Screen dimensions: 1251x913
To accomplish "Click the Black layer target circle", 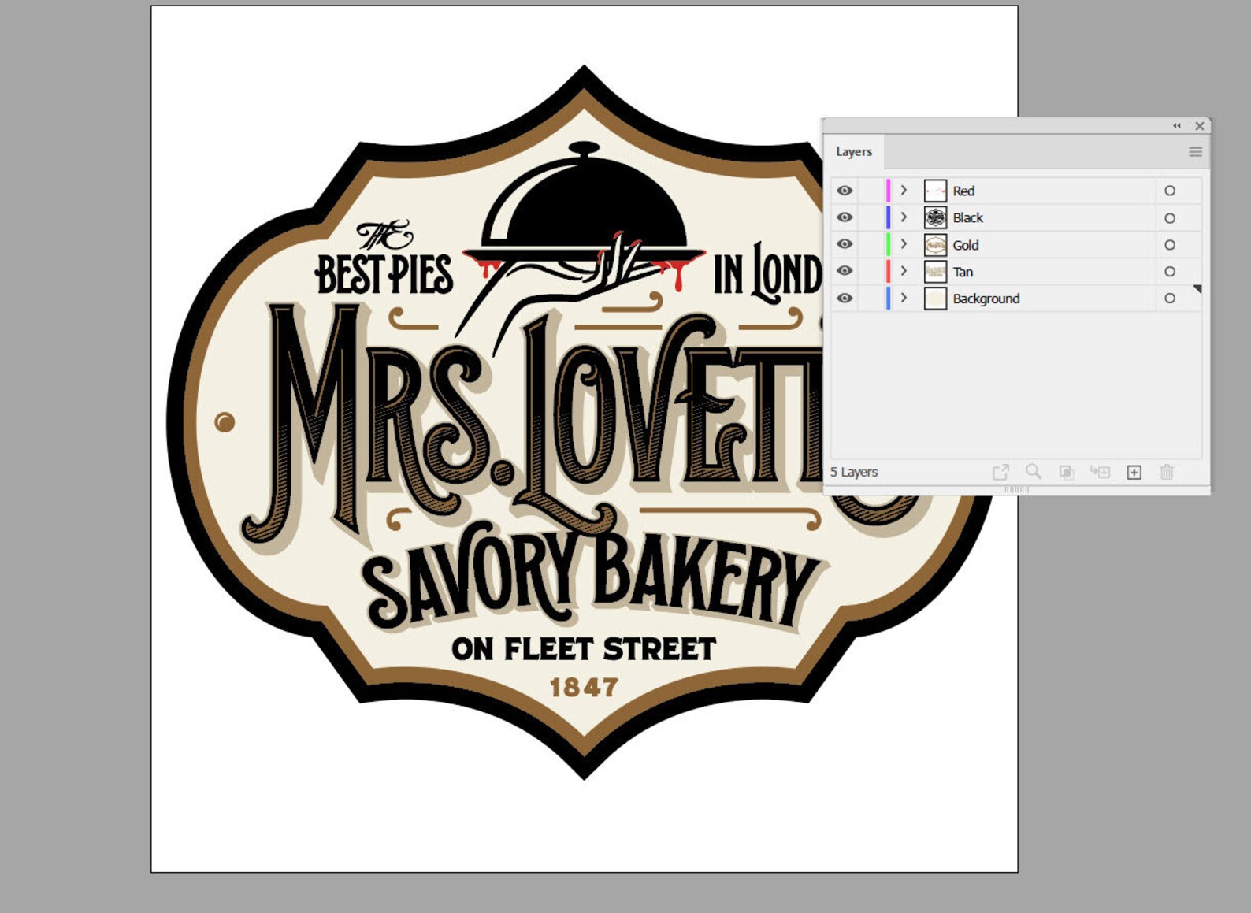I will (x=1170, y=218).
